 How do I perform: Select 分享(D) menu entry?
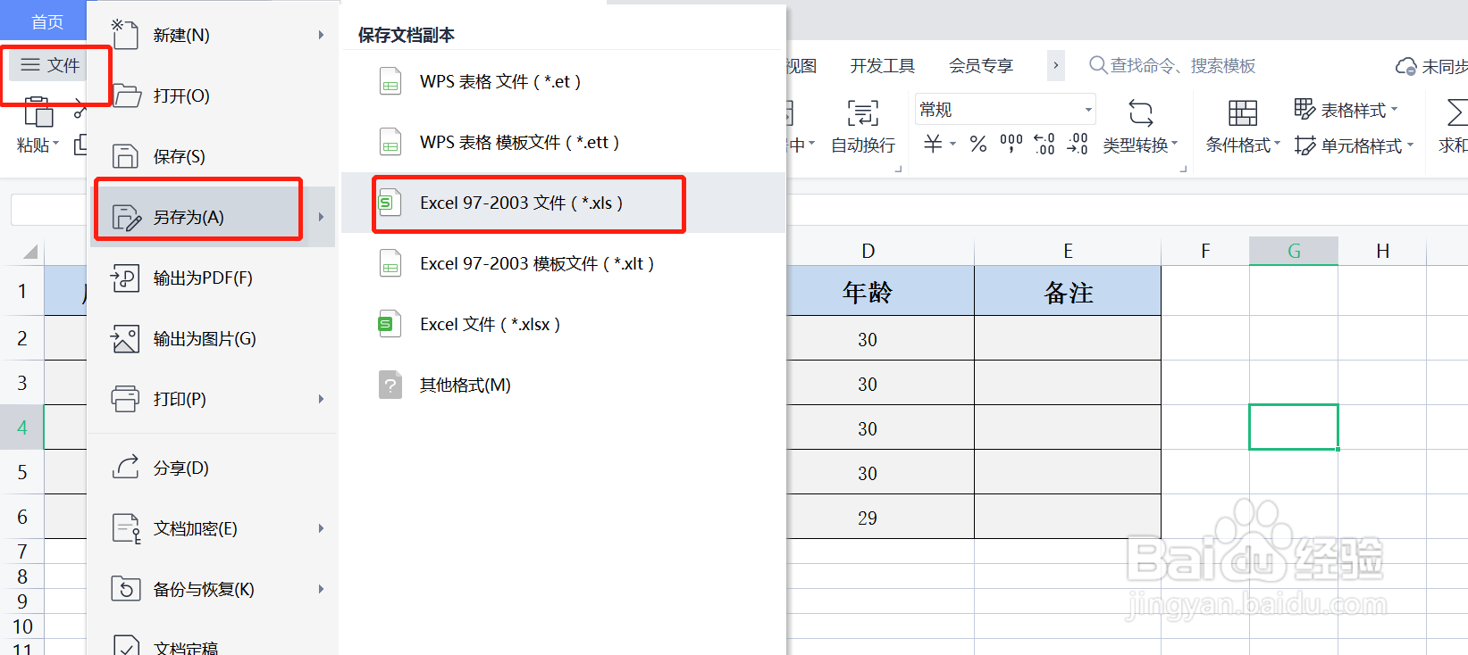(211, 468)
